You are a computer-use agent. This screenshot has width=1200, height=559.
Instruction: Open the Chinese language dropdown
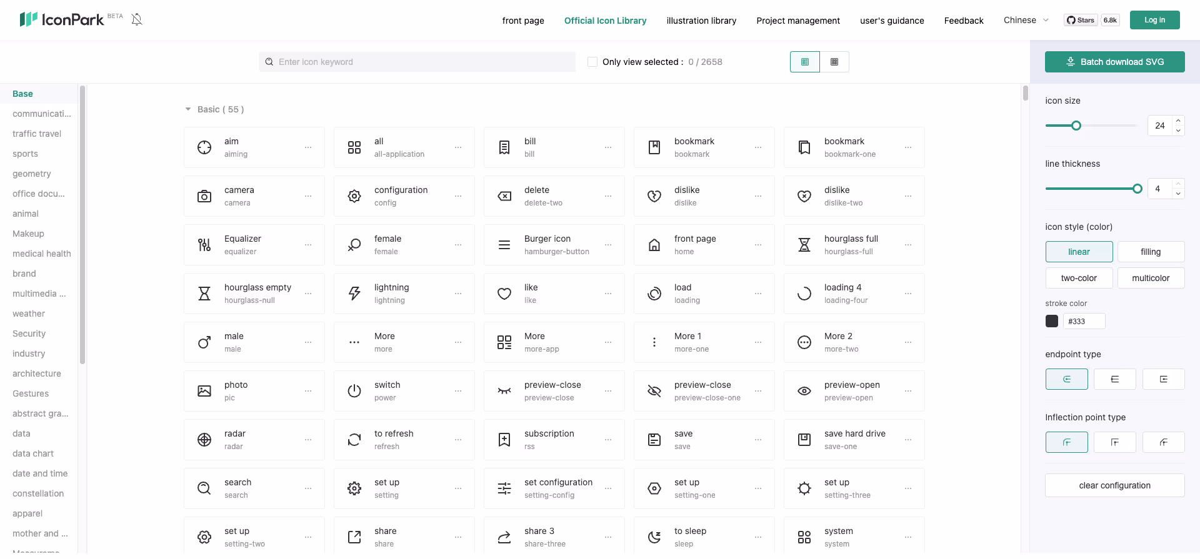pos(1026,20)
